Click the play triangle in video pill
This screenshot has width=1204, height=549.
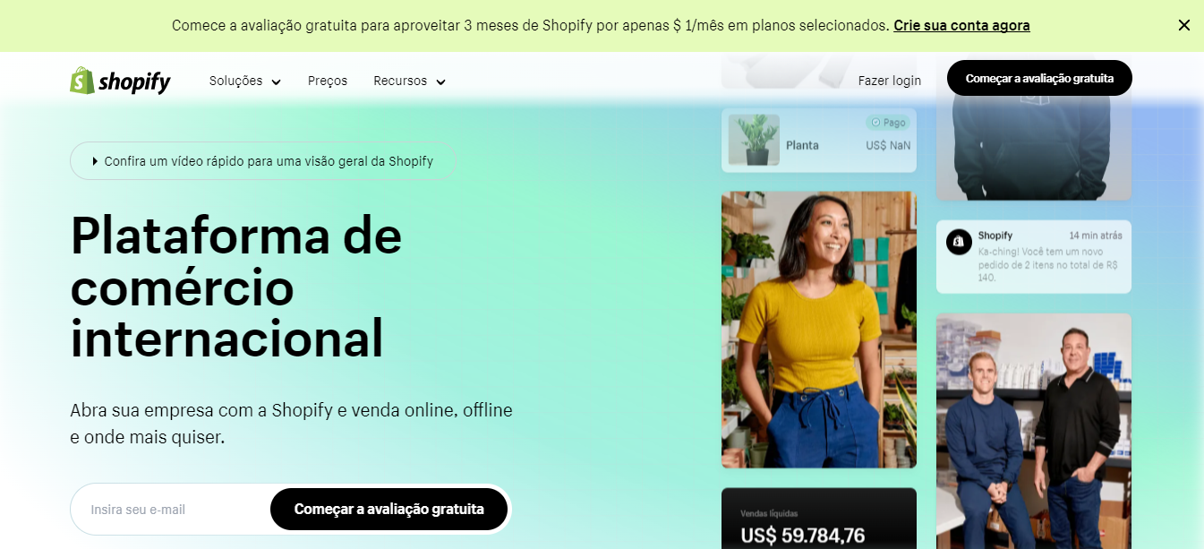coord(95,161)
